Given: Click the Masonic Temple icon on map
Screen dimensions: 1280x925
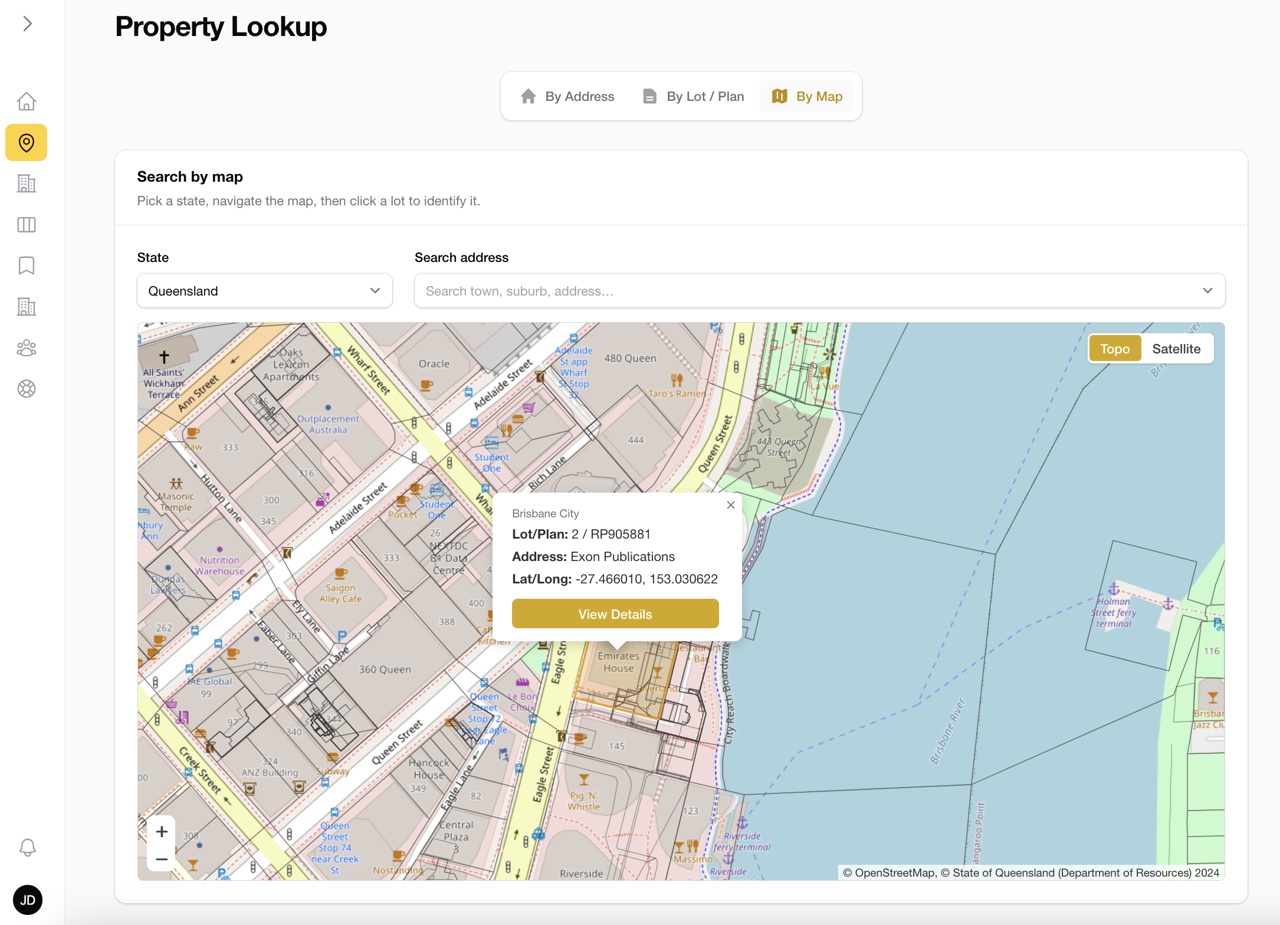Looking at the screenshot, I should (176, 484).
